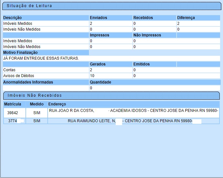Click the Não Impressos column header

(147, 35)
